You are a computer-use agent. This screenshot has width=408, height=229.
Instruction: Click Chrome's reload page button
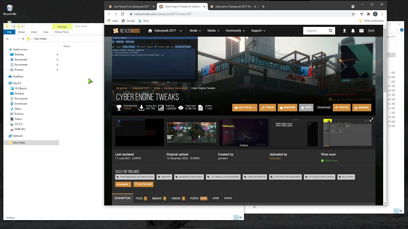pos(122,14)
